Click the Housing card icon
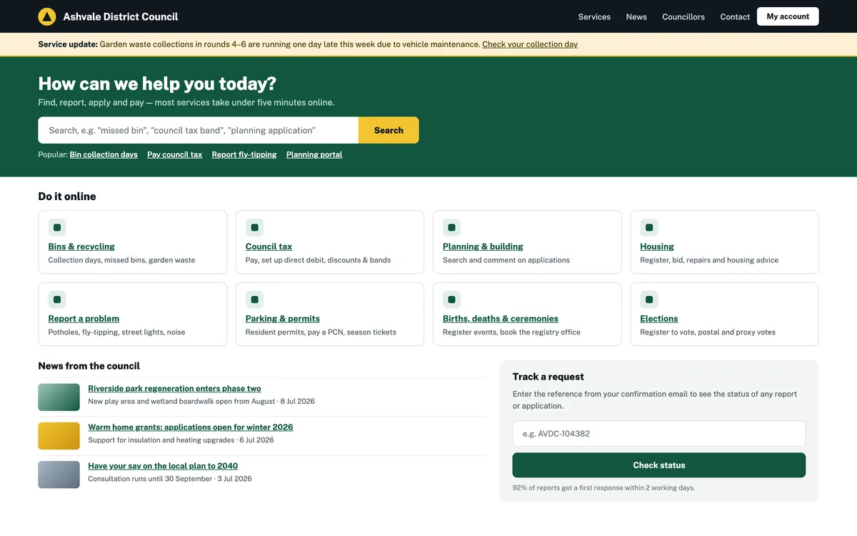 click(x=649, y=228)
